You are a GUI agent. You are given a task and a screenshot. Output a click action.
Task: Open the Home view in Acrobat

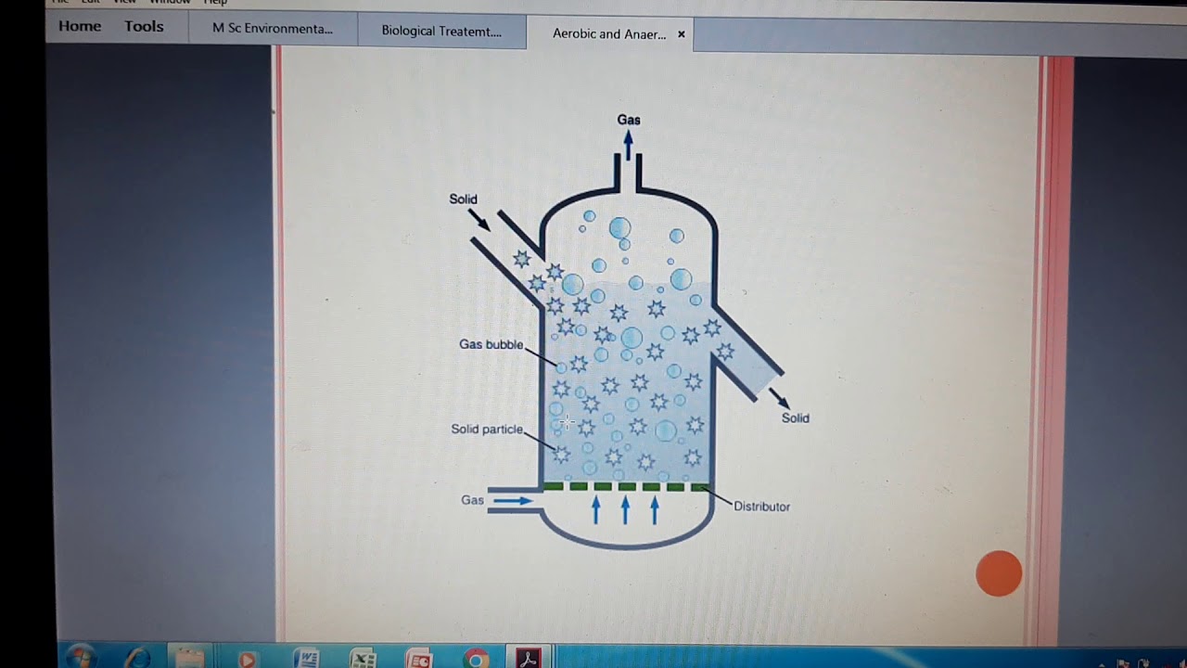80,26
